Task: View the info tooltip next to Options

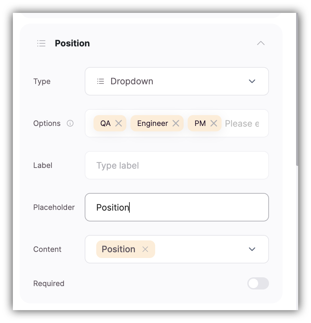Action: click(70, 123)
